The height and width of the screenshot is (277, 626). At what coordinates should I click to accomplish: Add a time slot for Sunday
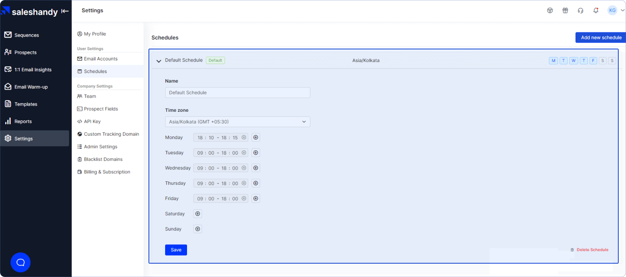(x=198, y=229)
